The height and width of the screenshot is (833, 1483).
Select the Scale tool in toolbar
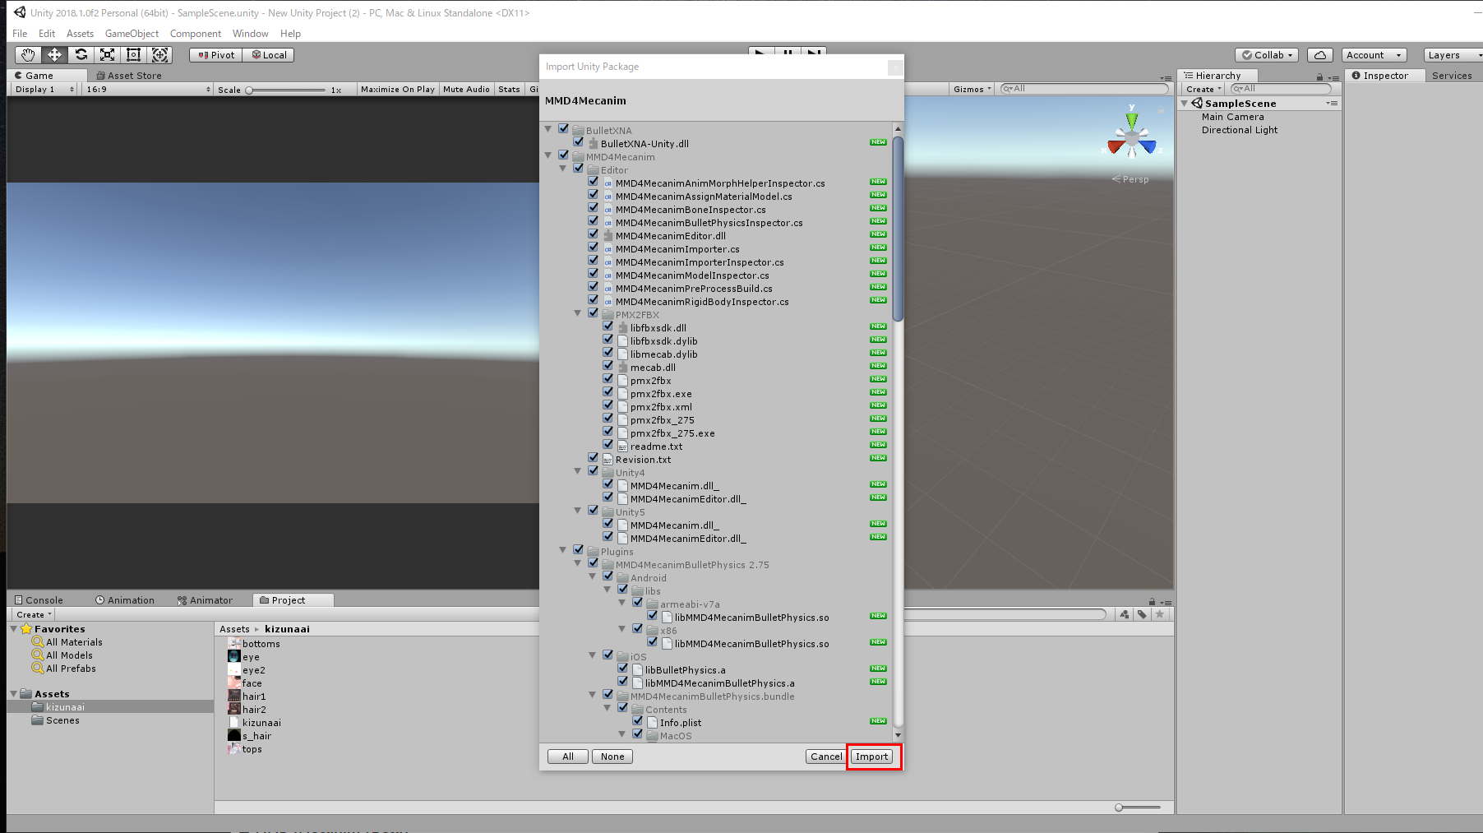(107, 55)
